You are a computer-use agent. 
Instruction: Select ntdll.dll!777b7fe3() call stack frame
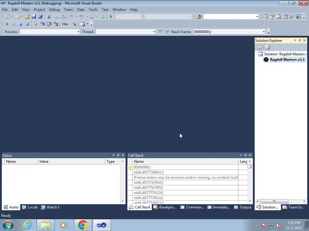(148, 183)
